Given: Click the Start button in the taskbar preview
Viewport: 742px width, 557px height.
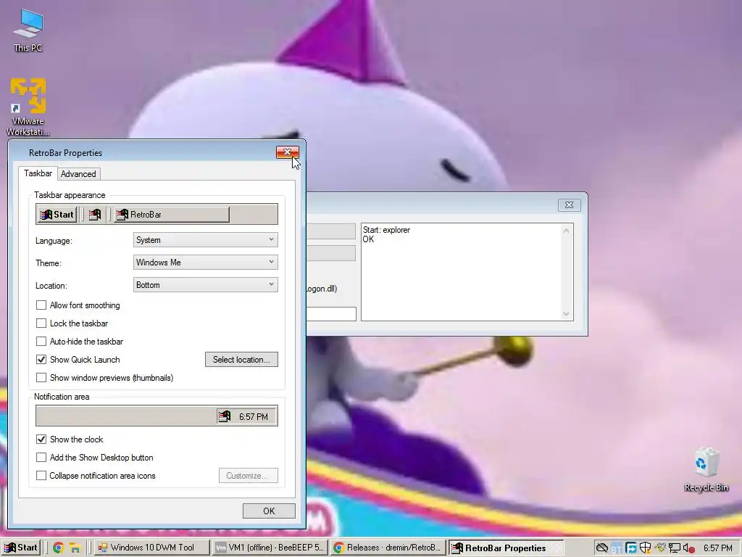Looking at the screenshot, I should (57, 215).
